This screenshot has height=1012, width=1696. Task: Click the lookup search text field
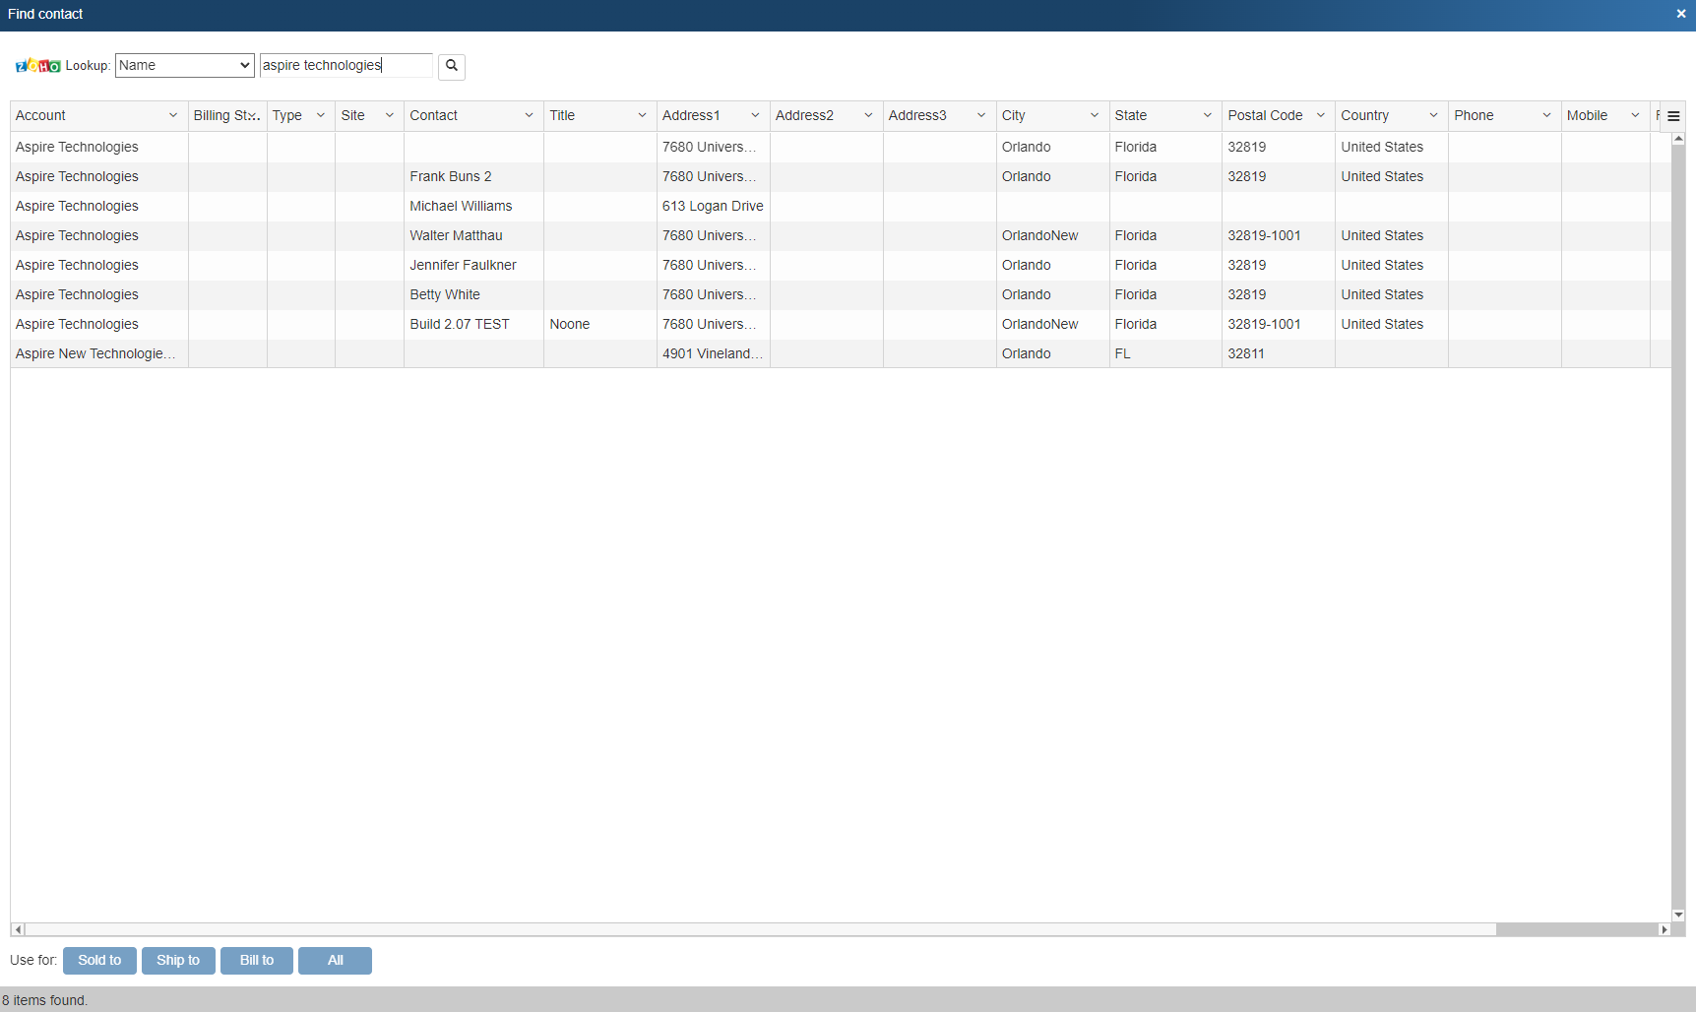click(345, 66)
